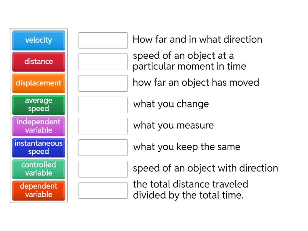Select the dependent variable tile
The image size is (308, 231).
(38, 191)
